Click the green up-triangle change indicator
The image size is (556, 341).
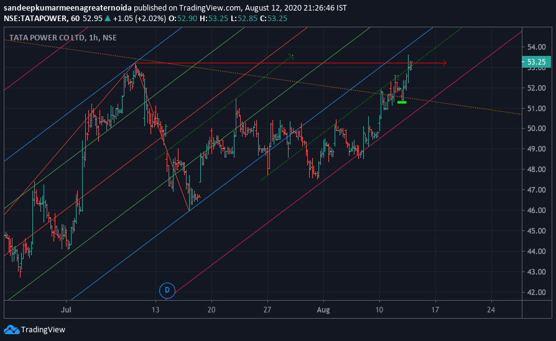click(108, 19)
